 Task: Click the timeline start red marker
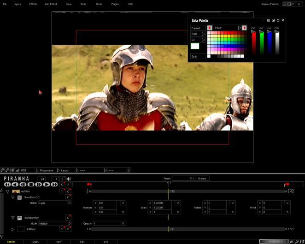[89, 184]
